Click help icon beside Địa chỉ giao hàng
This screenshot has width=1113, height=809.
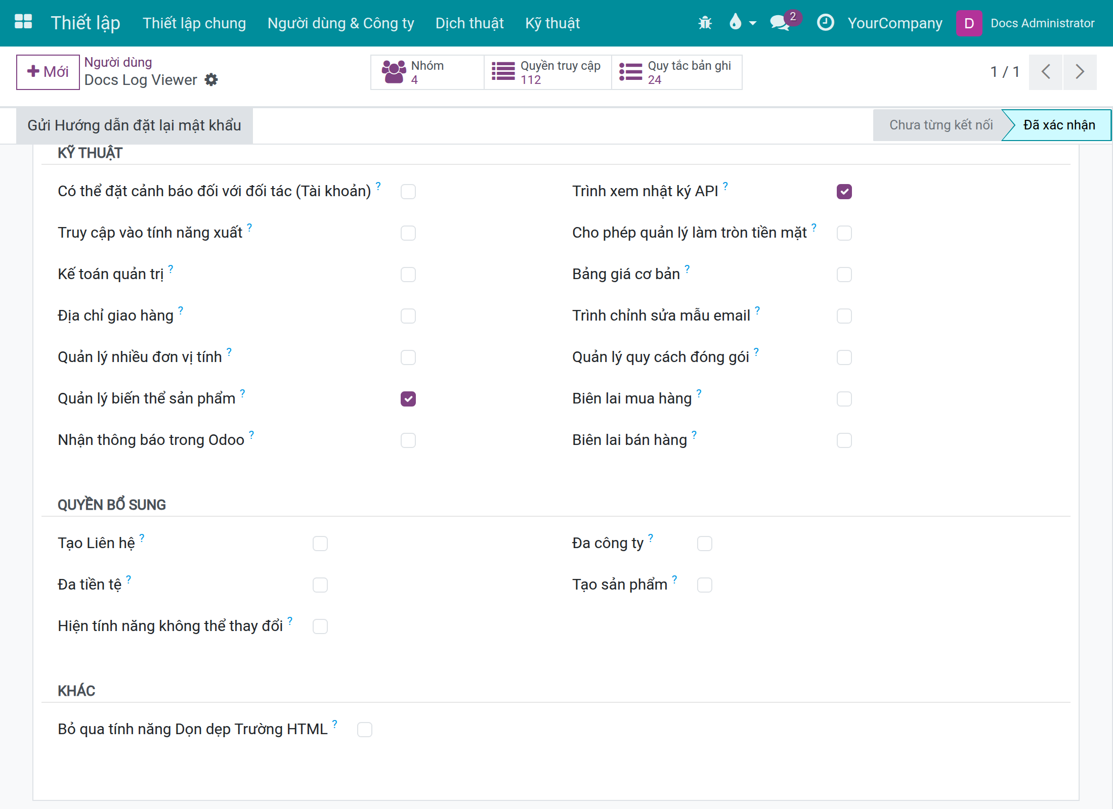[x=181, y=310]
